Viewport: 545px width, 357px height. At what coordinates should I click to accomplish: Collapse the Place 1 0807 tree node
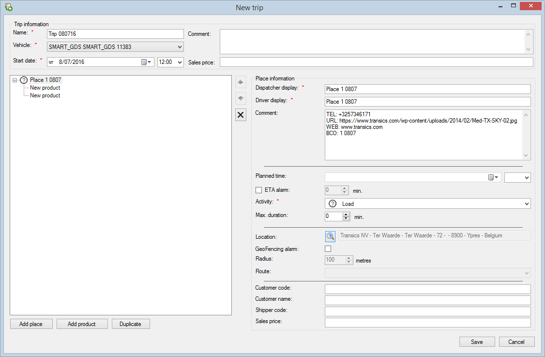tap(15, 80)
